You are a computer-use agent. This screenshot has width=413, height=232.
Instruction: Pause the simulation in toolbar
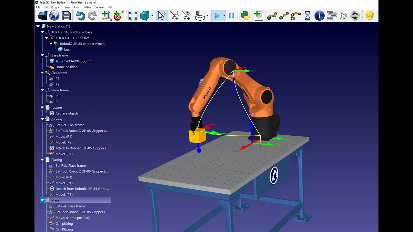pos(231,15)
